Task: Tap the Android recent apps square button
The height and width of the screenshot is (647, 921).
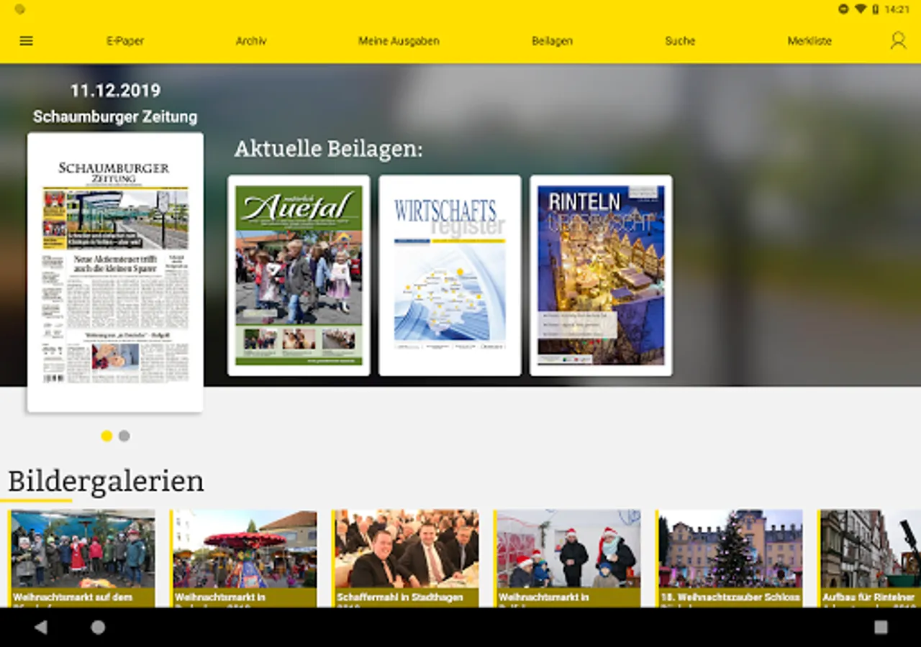Action: 881,627
